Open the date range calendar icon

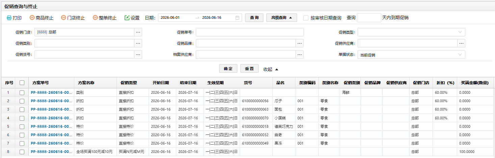(237, 18)
